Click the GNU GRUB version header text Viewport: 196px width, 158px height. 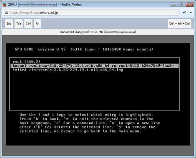[x=84, y=49]
